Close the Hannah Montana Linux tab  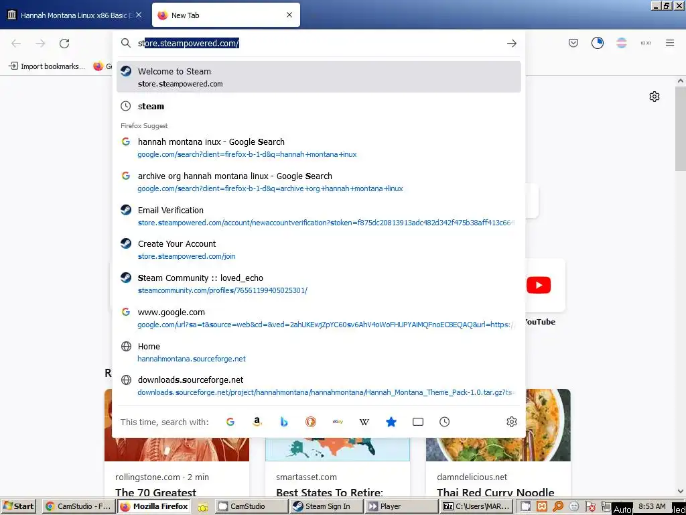tap(139, 15)
